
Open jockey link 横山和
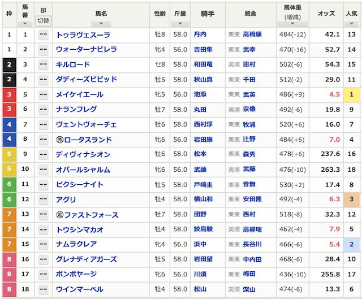[x=203, y=200]
